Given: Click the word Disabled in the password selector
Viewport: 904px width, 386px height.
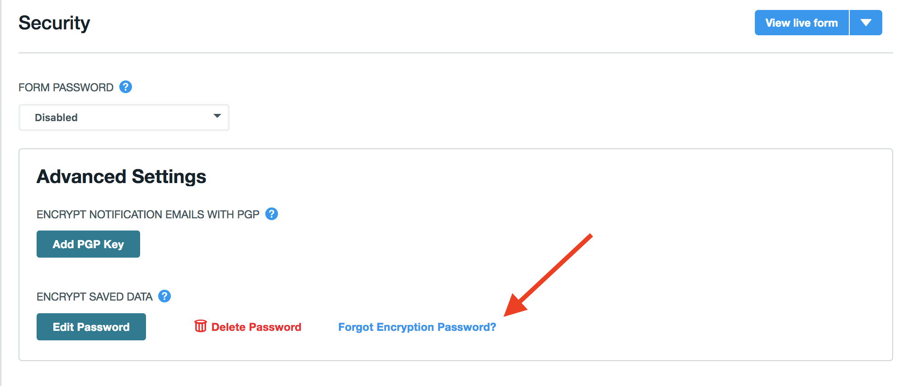Looking at the screenshot, I should pos(56,118).
